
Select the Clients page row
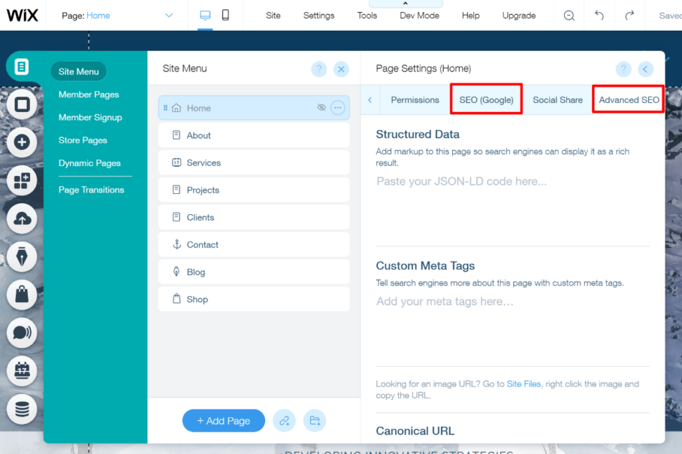[254, 217]
